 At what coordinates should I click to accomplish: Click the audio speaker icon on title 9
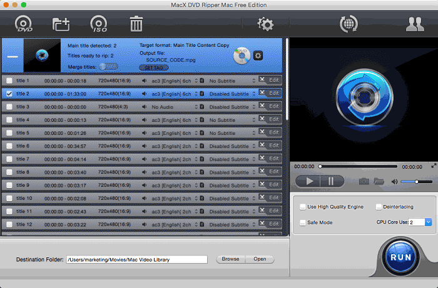pyautogui.click(x=144, y=186)
